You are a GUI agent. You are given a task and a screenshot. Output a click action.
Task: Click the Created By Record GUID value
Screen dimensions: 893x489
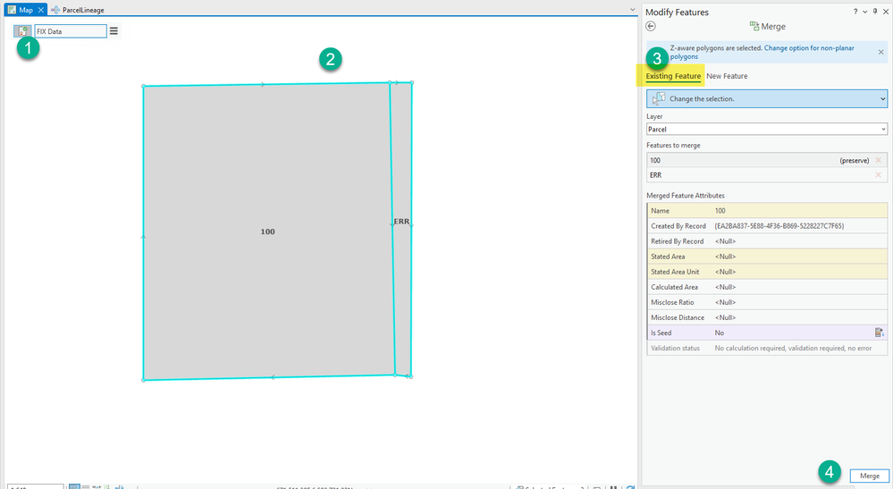coord(779,226)
